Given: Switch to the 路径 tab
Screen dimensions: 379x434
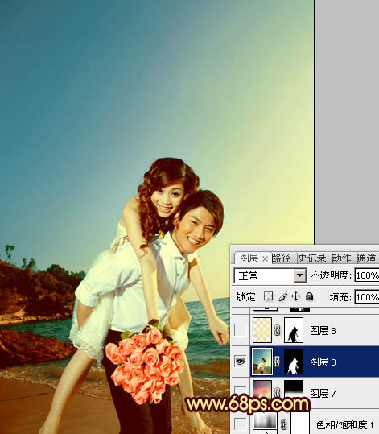Looking at the screenshot, I should pos(282,258).
